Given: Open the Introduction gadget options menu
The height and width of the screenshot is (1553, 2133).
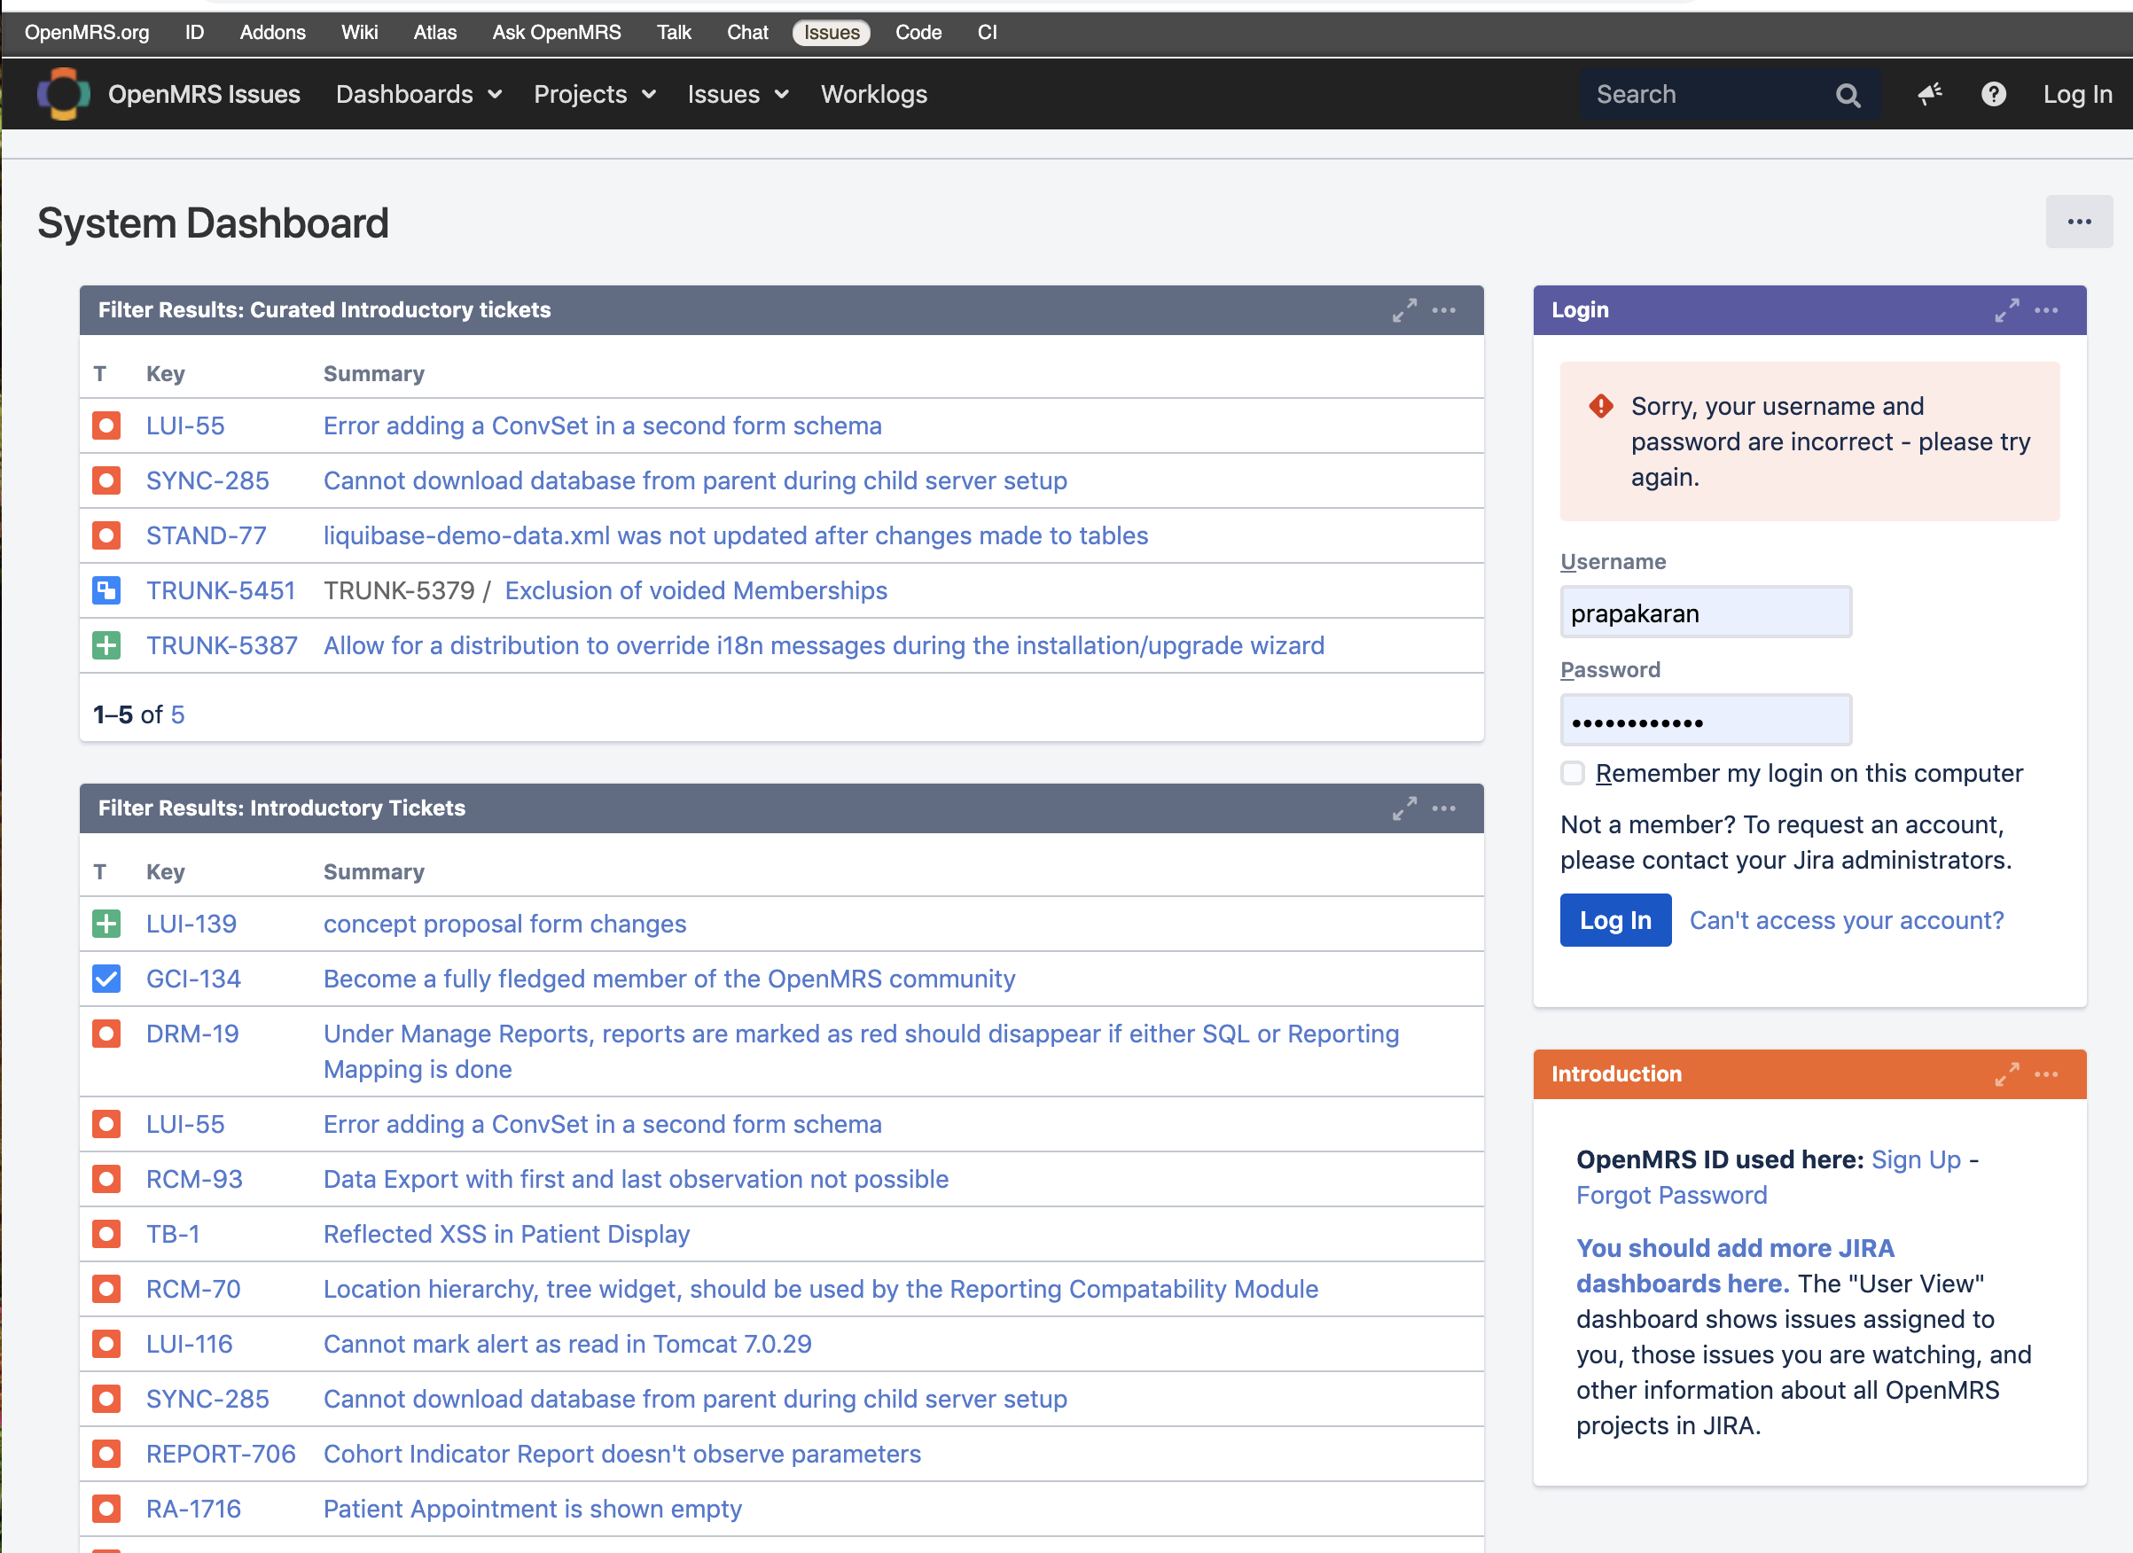Looking at the screenshot, I should (x=2046, y=1074).
